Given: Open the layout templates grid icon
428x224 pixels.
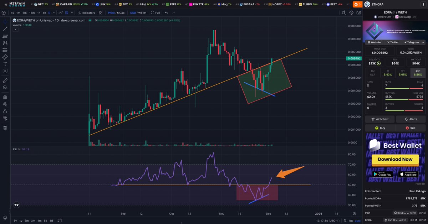Looking at the screenshot, I should [x=101, y=12].
